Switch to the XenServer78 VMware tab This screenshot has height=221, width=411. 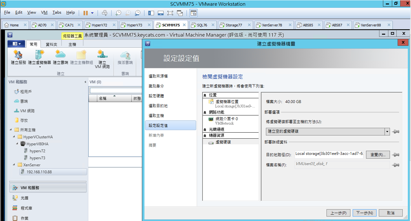tap(274, 25)
